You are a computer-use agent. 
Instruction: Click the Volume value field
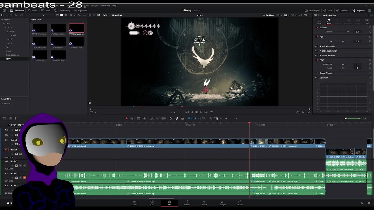point(357,32)
